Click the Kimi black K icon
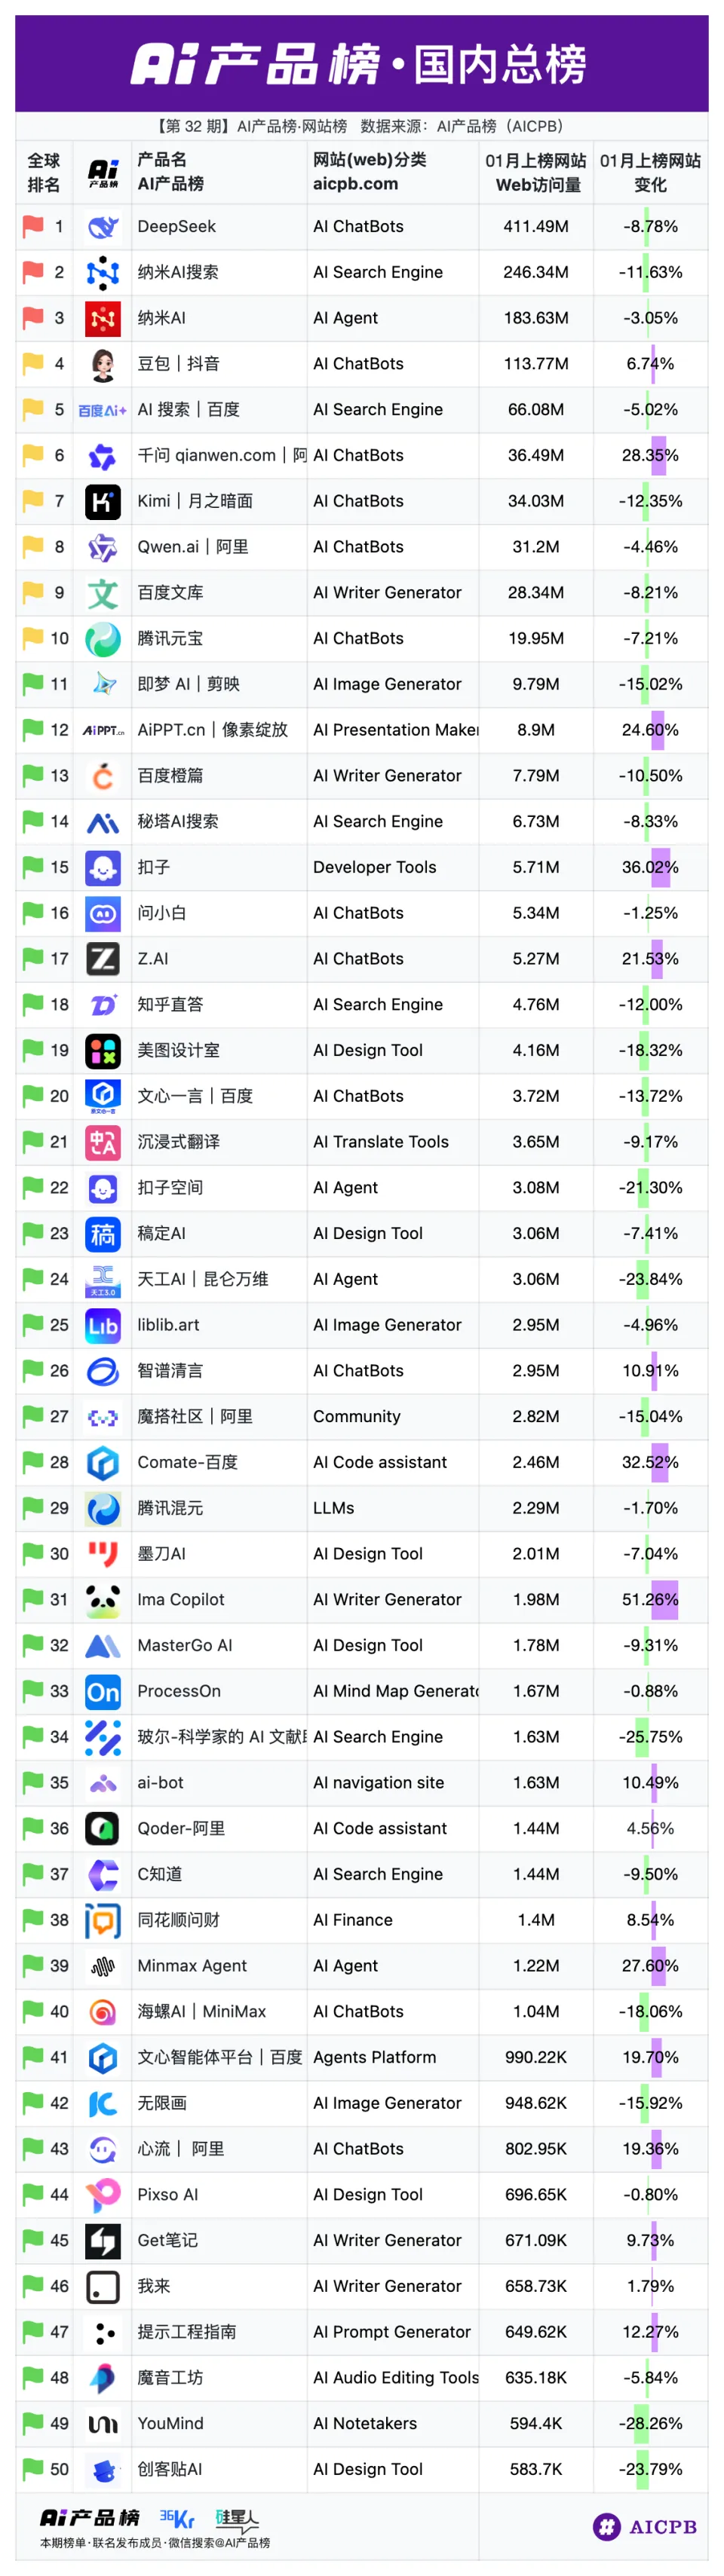Image resolution: width=724 pixels, height=2576 pixels. 103,501
